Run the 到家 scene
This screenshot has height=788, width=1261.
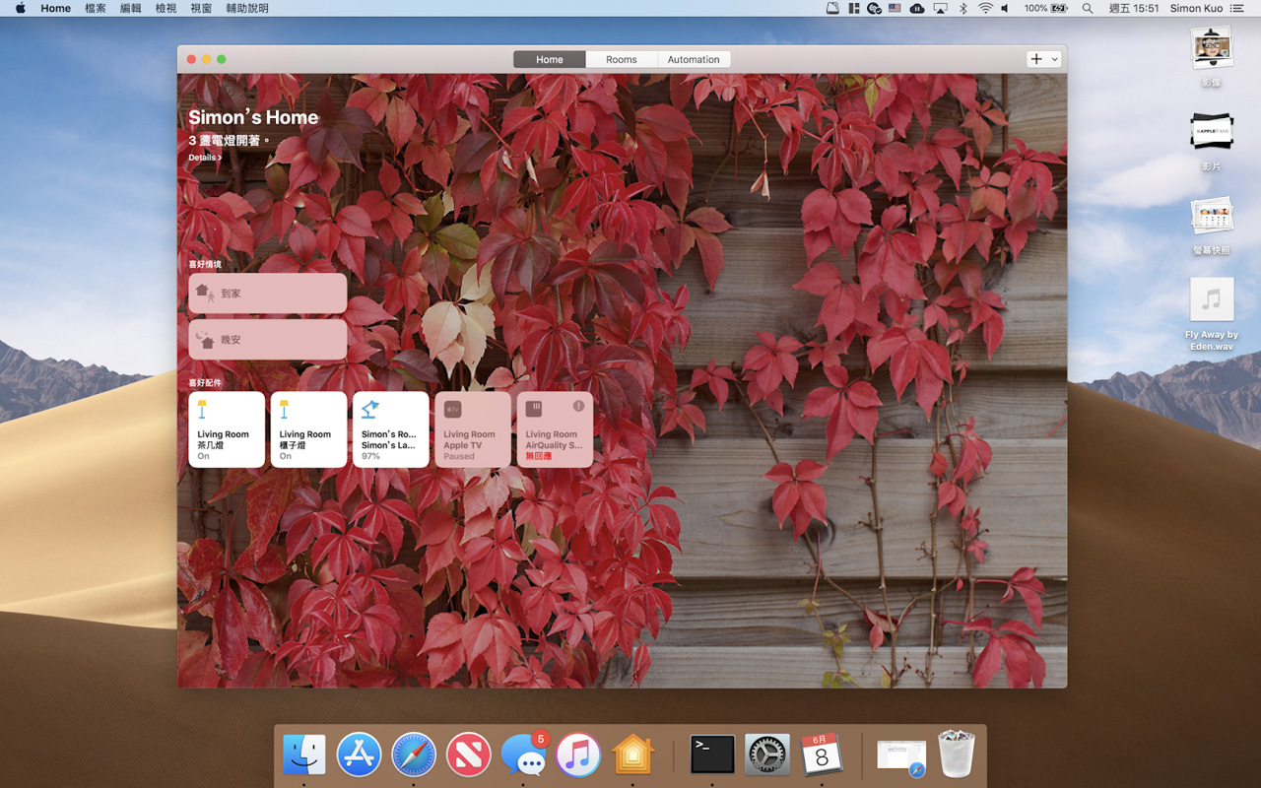pyautogui.click(x=267, y=294)
